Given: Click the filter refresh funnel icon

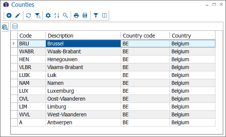Looking at the screenshot, I should 38,15.
